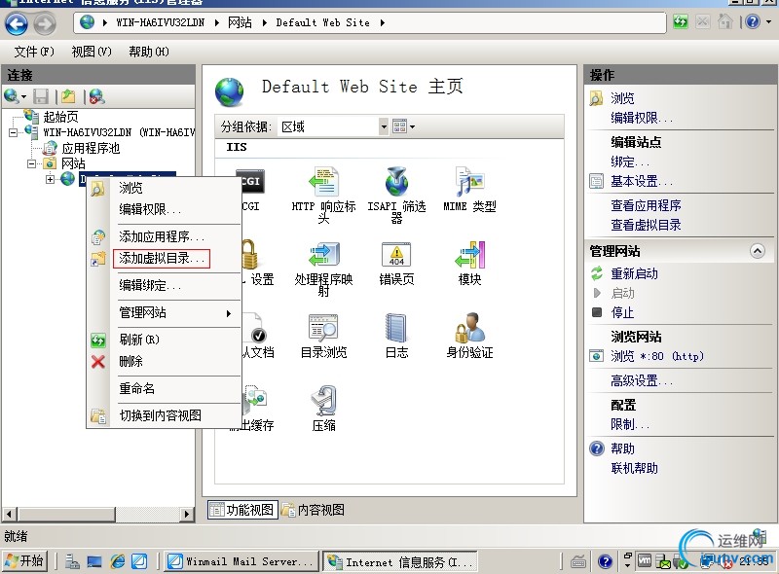Open the MIME 类型 feature icon
779x574 pixels.
click(469, 182)
